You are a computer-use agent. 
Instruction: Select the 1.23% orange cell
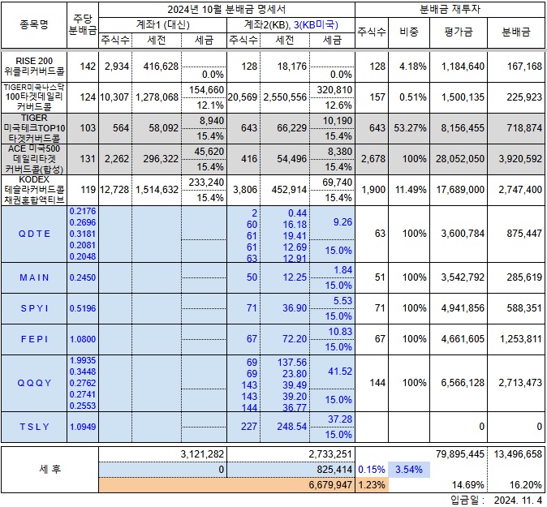372,485
